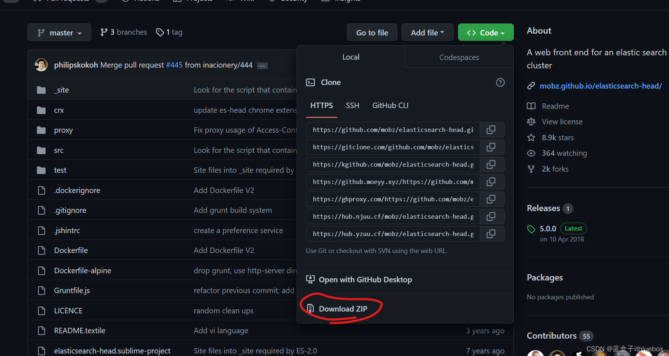
Task: Click the terminal icon beside Clone
Action: click(310, 82)
